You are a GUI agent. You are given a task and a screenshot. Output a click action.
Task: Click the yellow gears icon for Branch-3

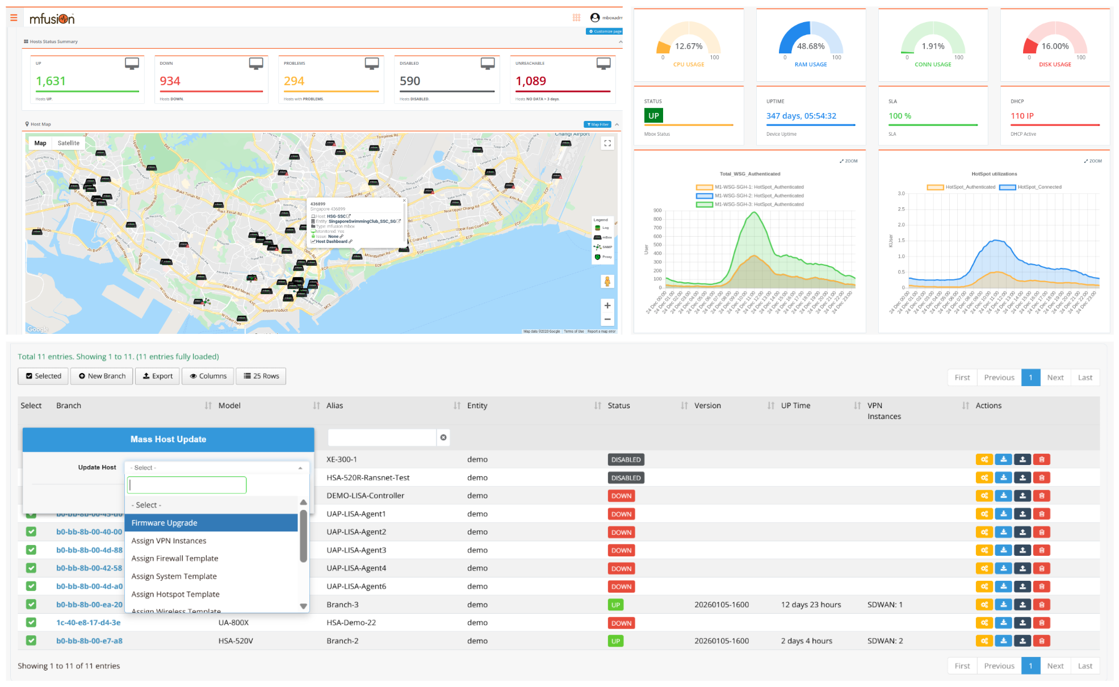pos(984,605)
